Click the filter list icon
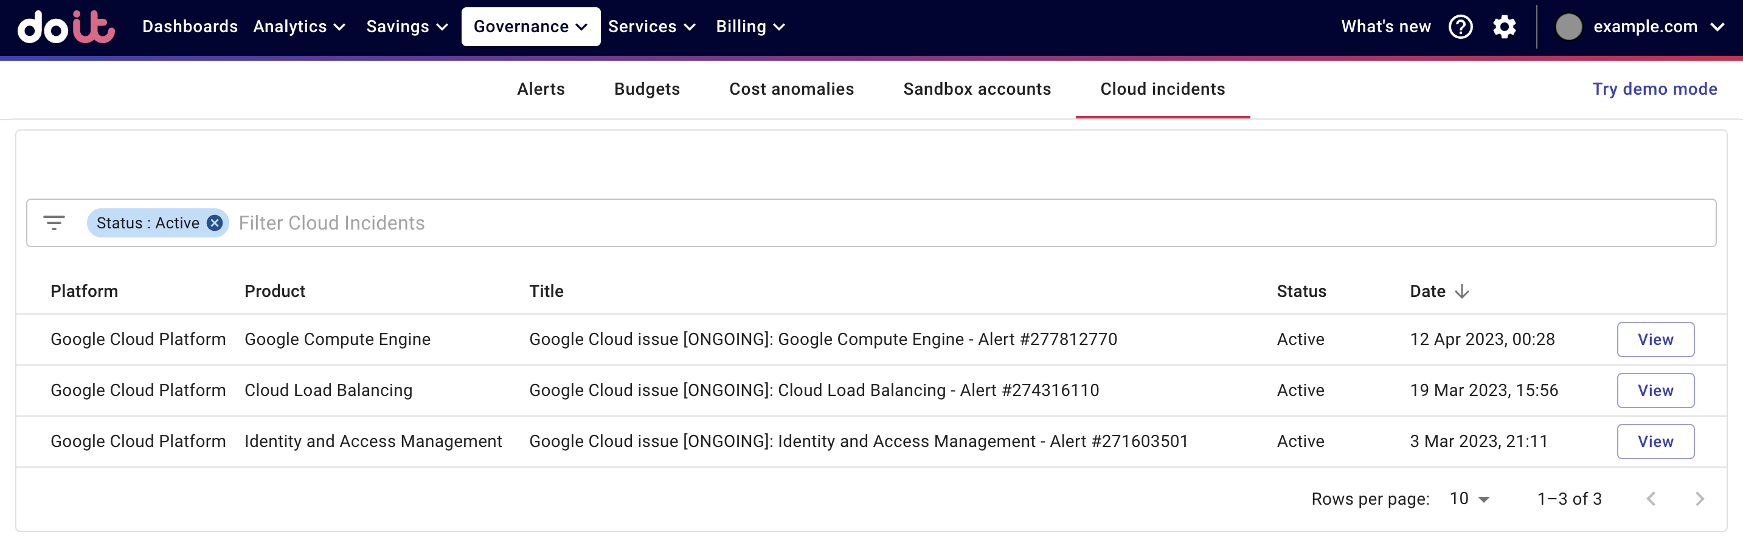This screenshot has width=1743, height=546. 54,223
